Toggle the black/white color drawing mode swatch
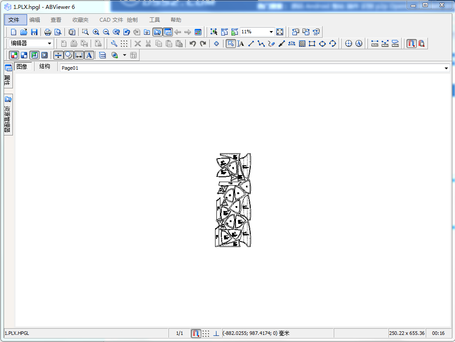The width and height of the screenshot is (455, 342). click(x=24, y=55)
